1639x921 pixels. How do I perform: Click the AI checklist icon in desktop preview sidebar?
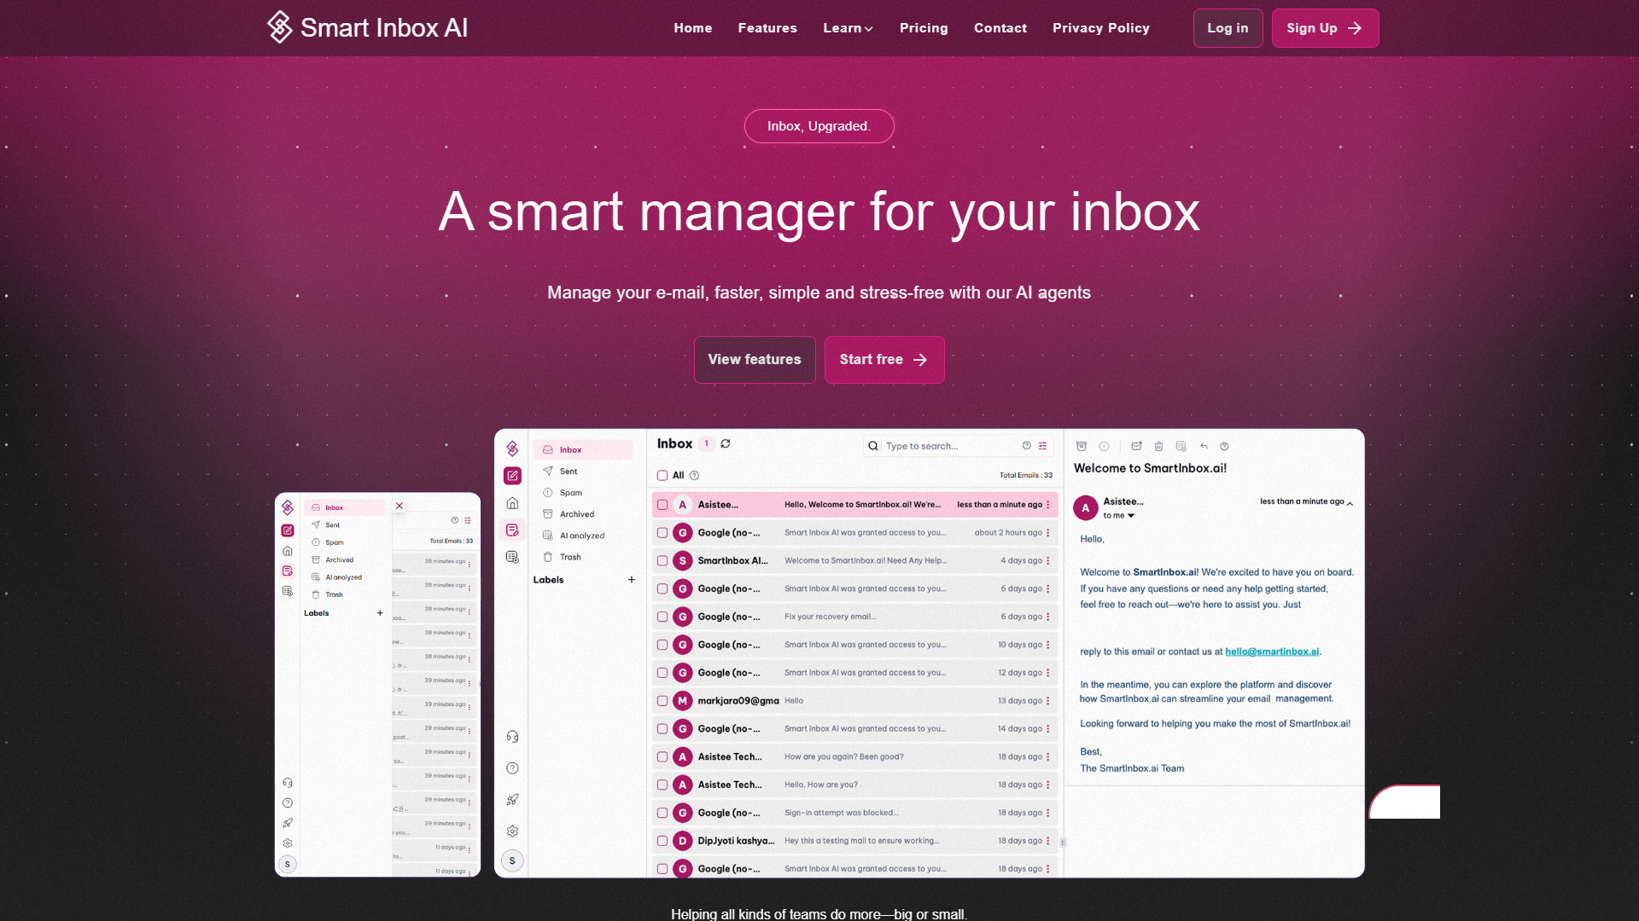click(512, 557)
